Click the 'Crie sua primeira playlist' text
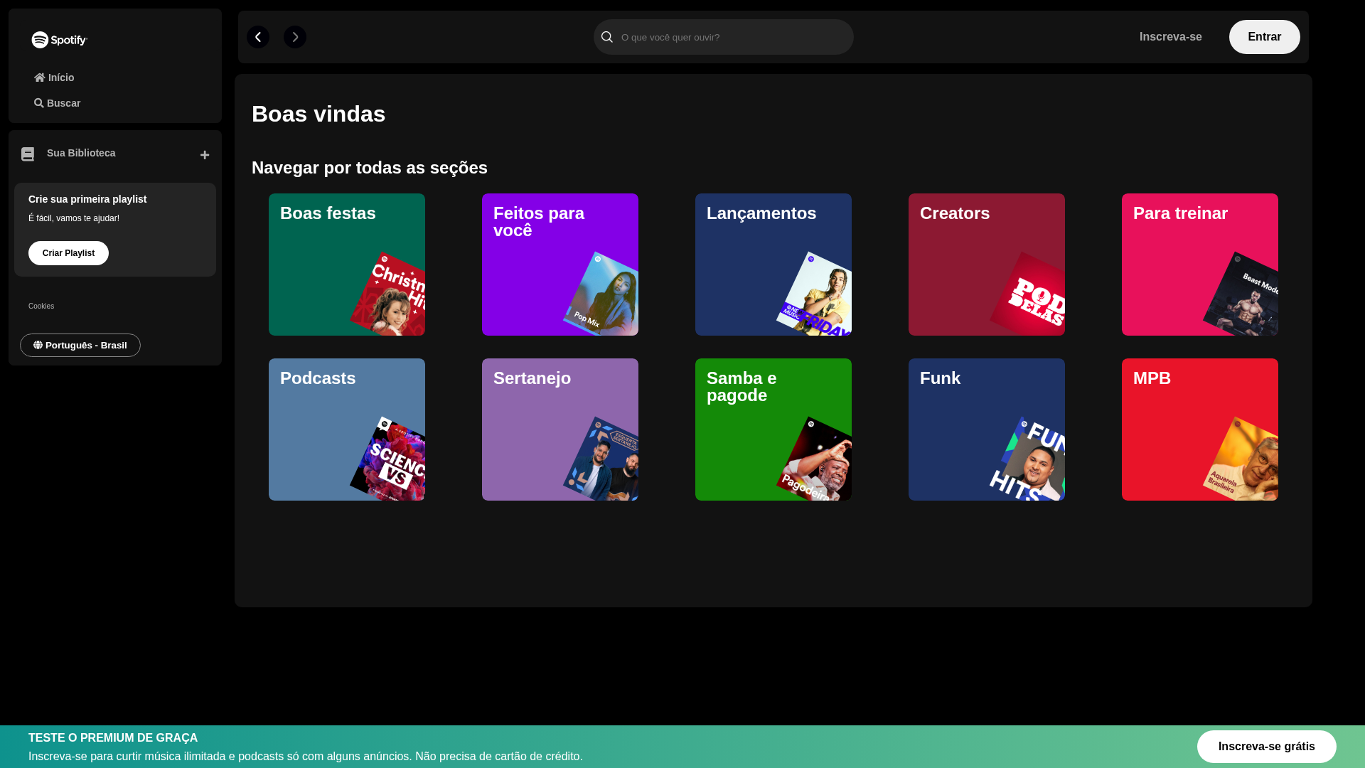Viewport: 1365px width, 768px height. tap(87, 199)
